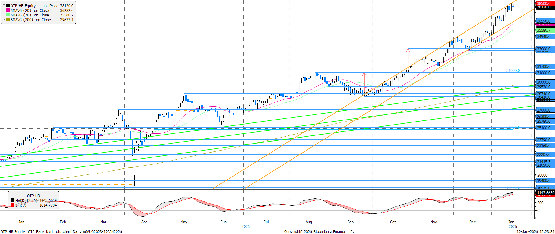This screenshot has height=234, width=555.
Task: Click the magenta SMAVG (20) legend swatch
Action: [x=8, y=10]
